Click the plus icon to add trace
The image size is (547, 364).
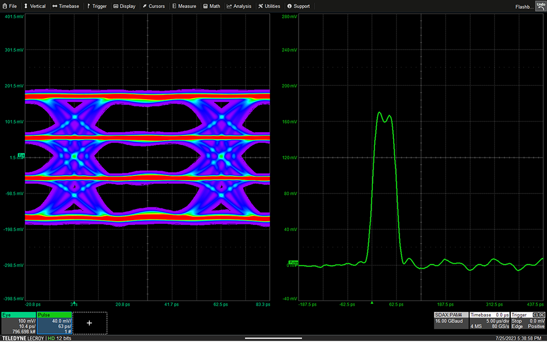pyautogui.click(x=89, y=323)
